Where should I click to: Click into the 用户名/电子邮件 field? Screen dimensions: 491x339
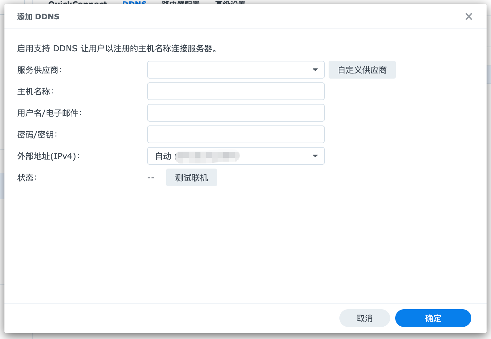236,113
